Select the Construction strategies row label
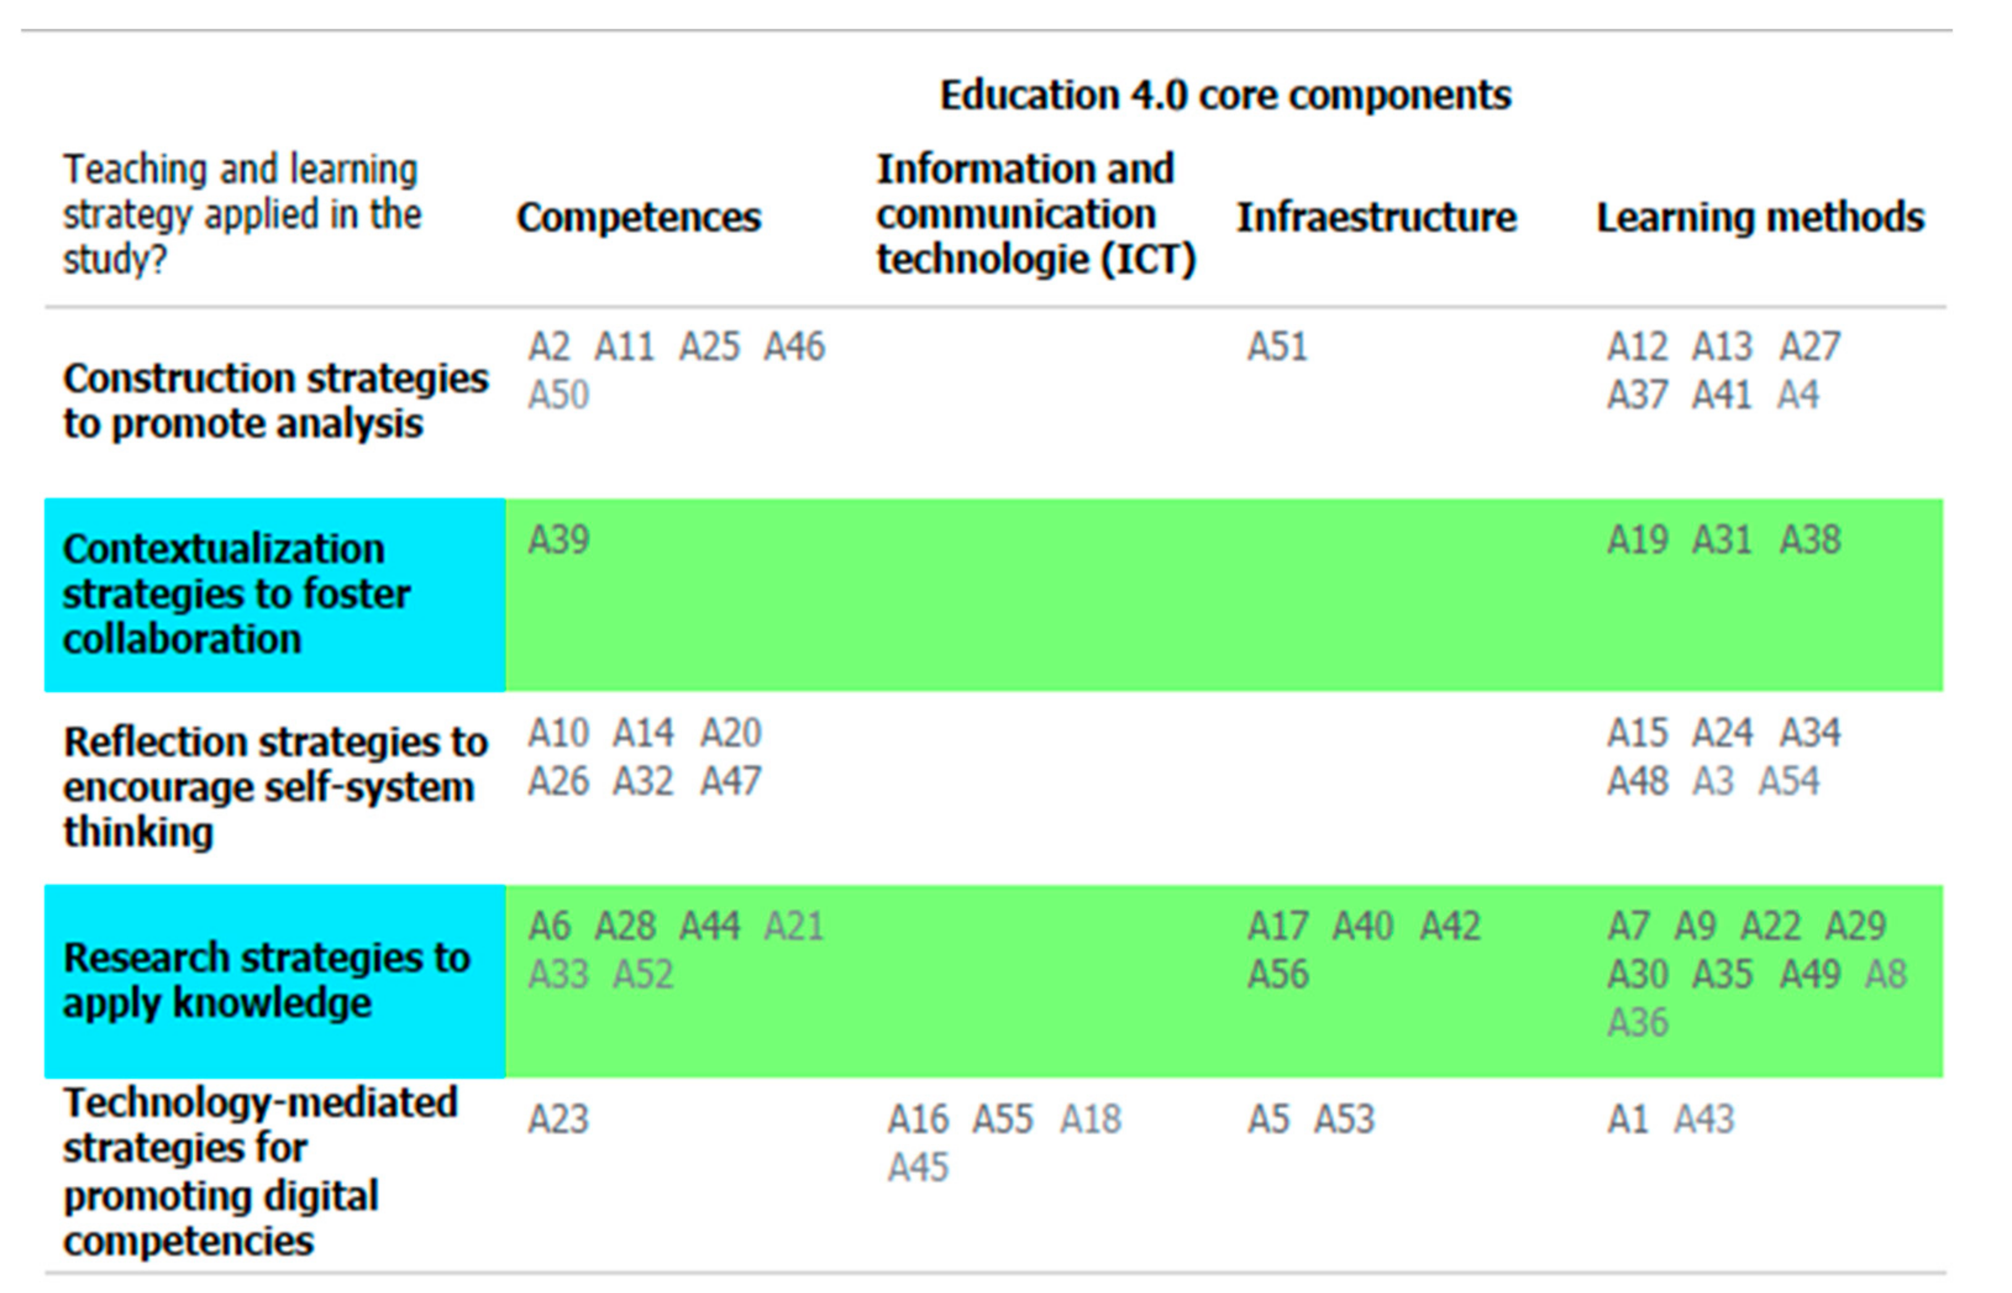 [x=275, y=401]
